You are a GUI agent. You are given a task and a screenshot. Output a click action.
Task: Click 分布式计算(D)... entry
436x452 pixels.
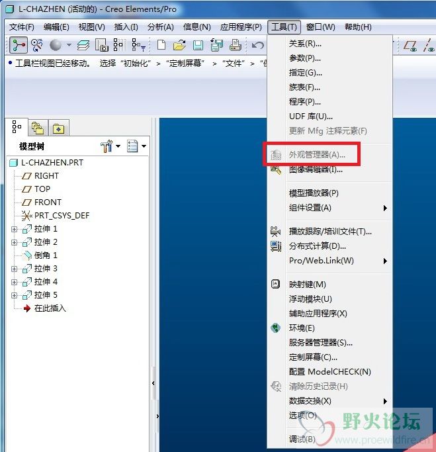coord(329,246)
